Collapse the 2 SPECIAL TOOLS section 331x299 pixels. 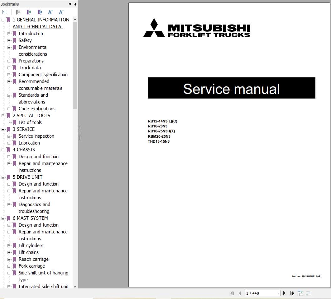3,116
